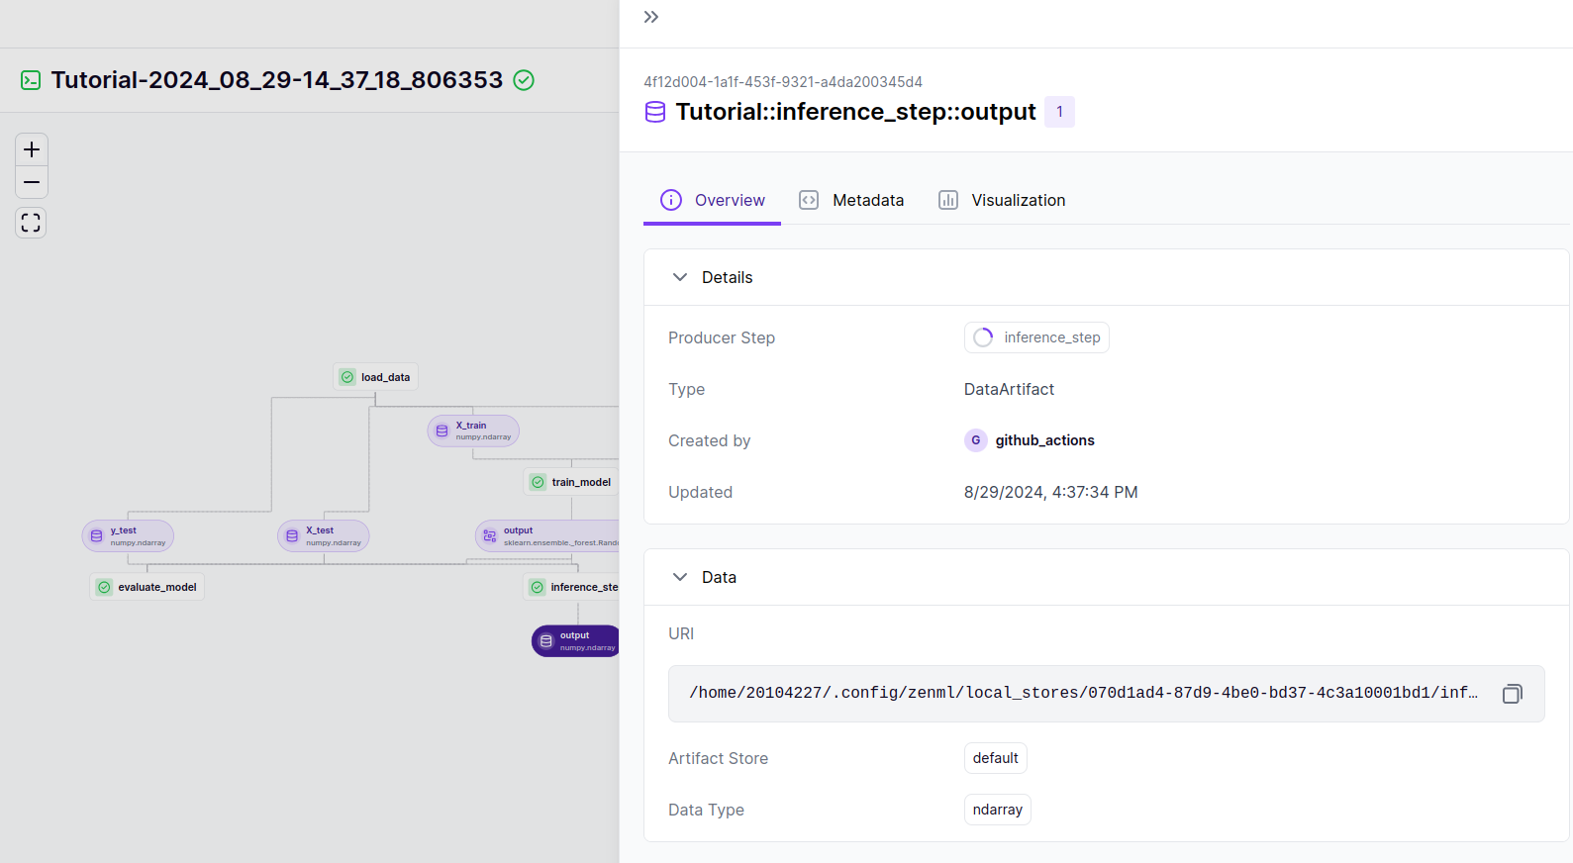Click the X_train artifact node
1573x863 pixels.
473,431
